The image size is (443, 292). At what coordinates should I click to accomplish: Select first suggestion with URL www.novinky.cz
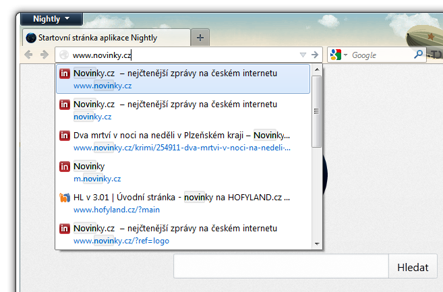pyautogui.click(x=183, y=79)
